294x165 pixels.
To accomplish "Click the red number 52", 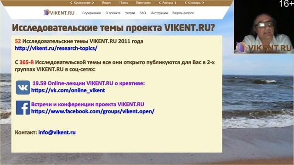I will click(18, 41).
